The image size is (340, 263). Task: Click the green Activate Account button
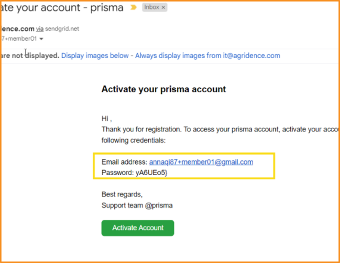point(138,228)
